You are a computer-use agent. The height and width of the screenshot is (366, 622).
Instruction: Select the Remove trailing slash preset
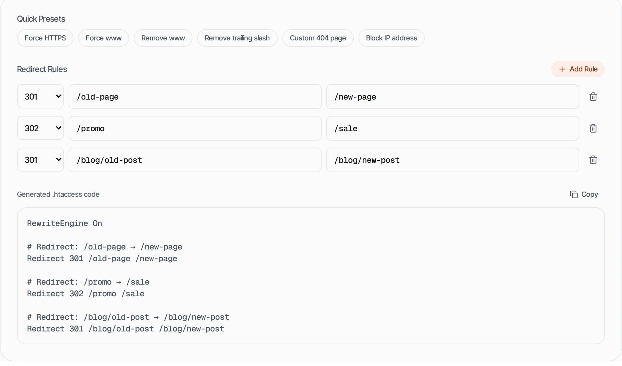click(237, 38)
